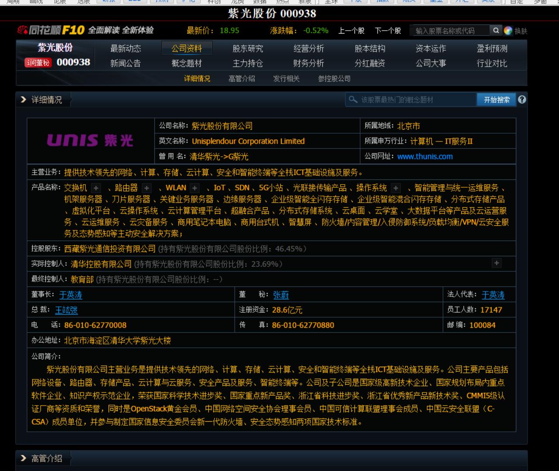Select the 公司资料 tab
Image resolution: width=559 pixels, height=471 pixels.
(x=187, y=48)
